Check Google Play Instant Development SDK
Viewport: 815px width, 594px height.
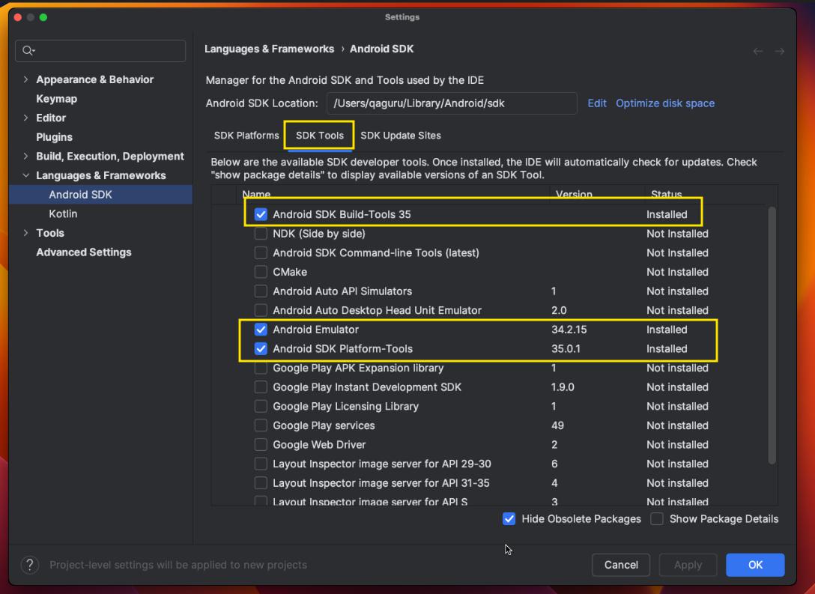click(x=261, y=387)
